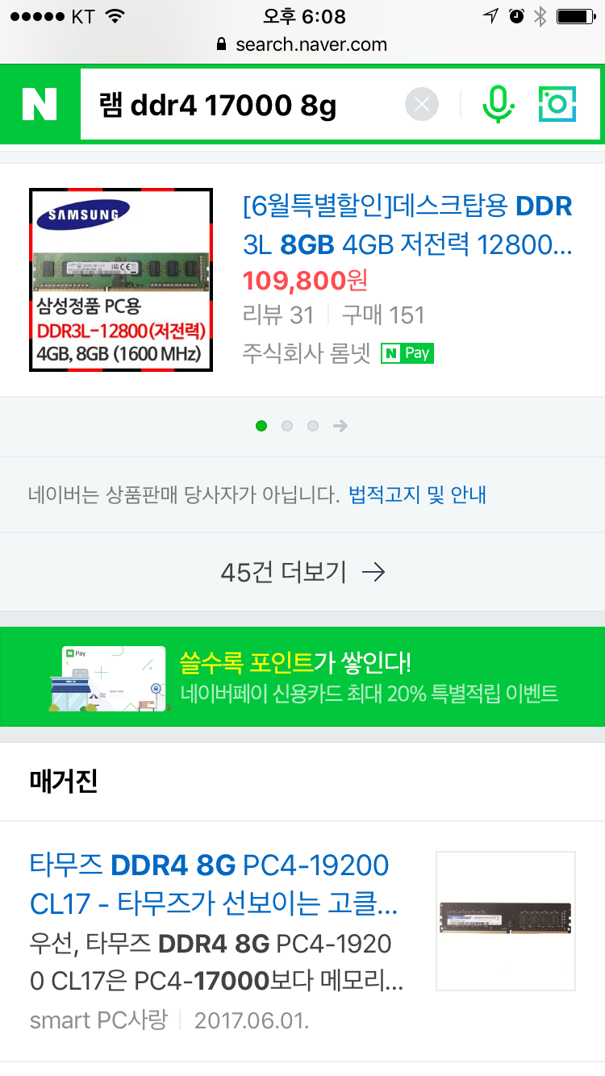605x1076 pixels.
Task: Expand results with 45건 더보기
Action: [x=302, y=572]
